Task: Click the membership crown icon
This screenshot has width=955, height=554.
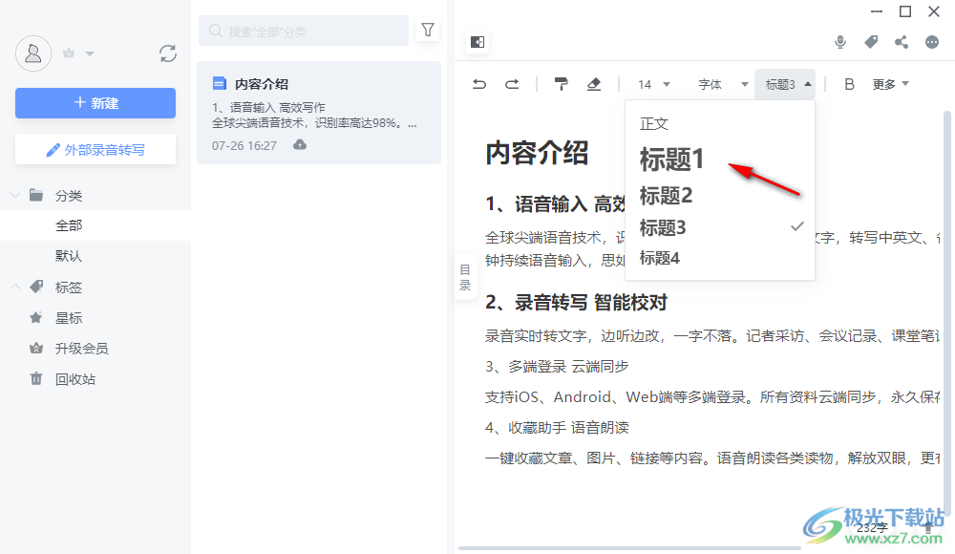Action: [69, 53]
